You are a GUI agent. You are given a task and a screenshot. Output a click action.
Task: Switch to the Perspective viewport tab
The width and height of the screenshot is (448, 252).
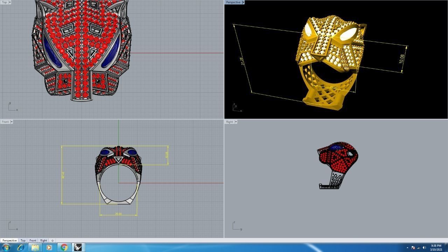click(x=9, y=240)
